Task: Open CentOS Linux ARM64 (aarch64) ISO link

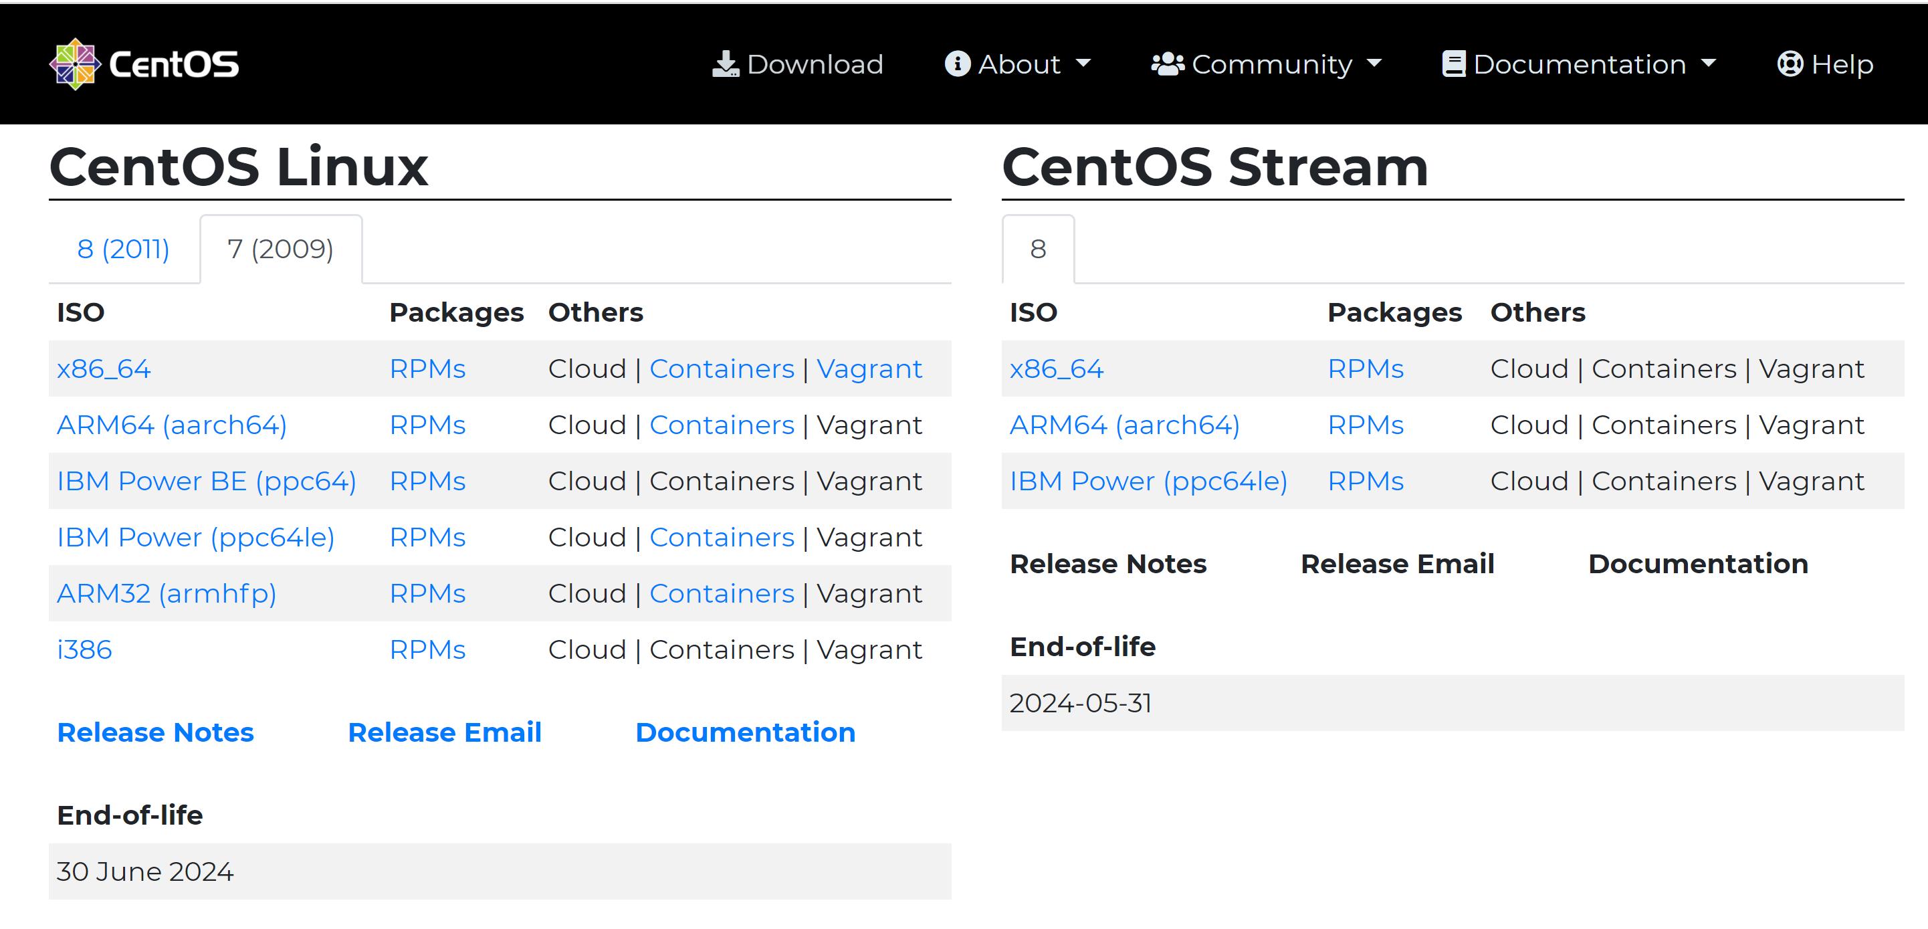Action: tap(172, 425)
